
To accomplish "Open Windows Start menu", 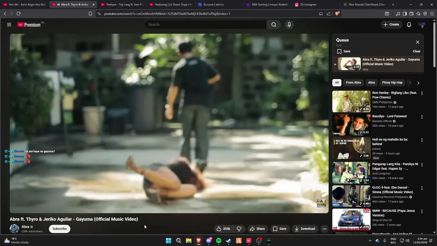I will [x=168, y=241].
